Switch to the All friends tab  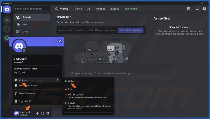pyautogui.click(x=89, y=9)
